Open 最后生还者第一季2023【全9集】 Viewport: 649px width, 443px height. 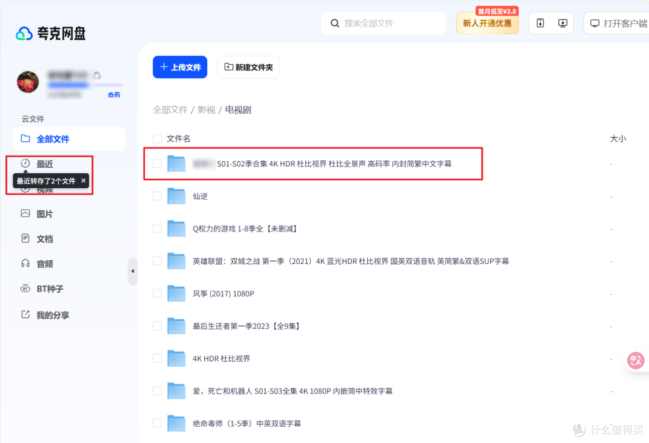247,326
